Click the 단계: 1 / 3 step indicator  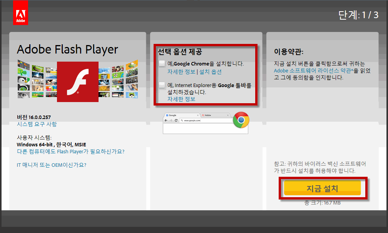pos(358,15)
